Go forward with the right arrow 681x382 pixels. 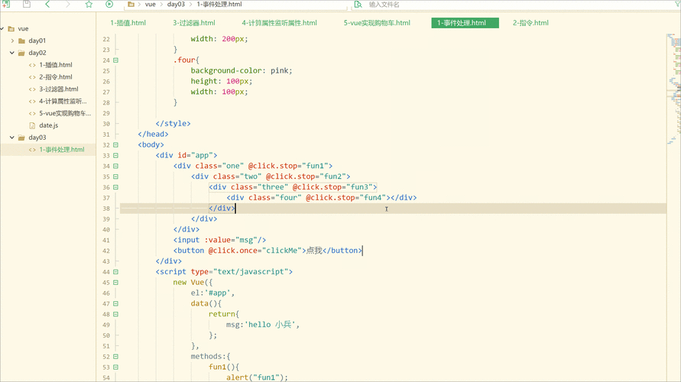coord(67,5)
